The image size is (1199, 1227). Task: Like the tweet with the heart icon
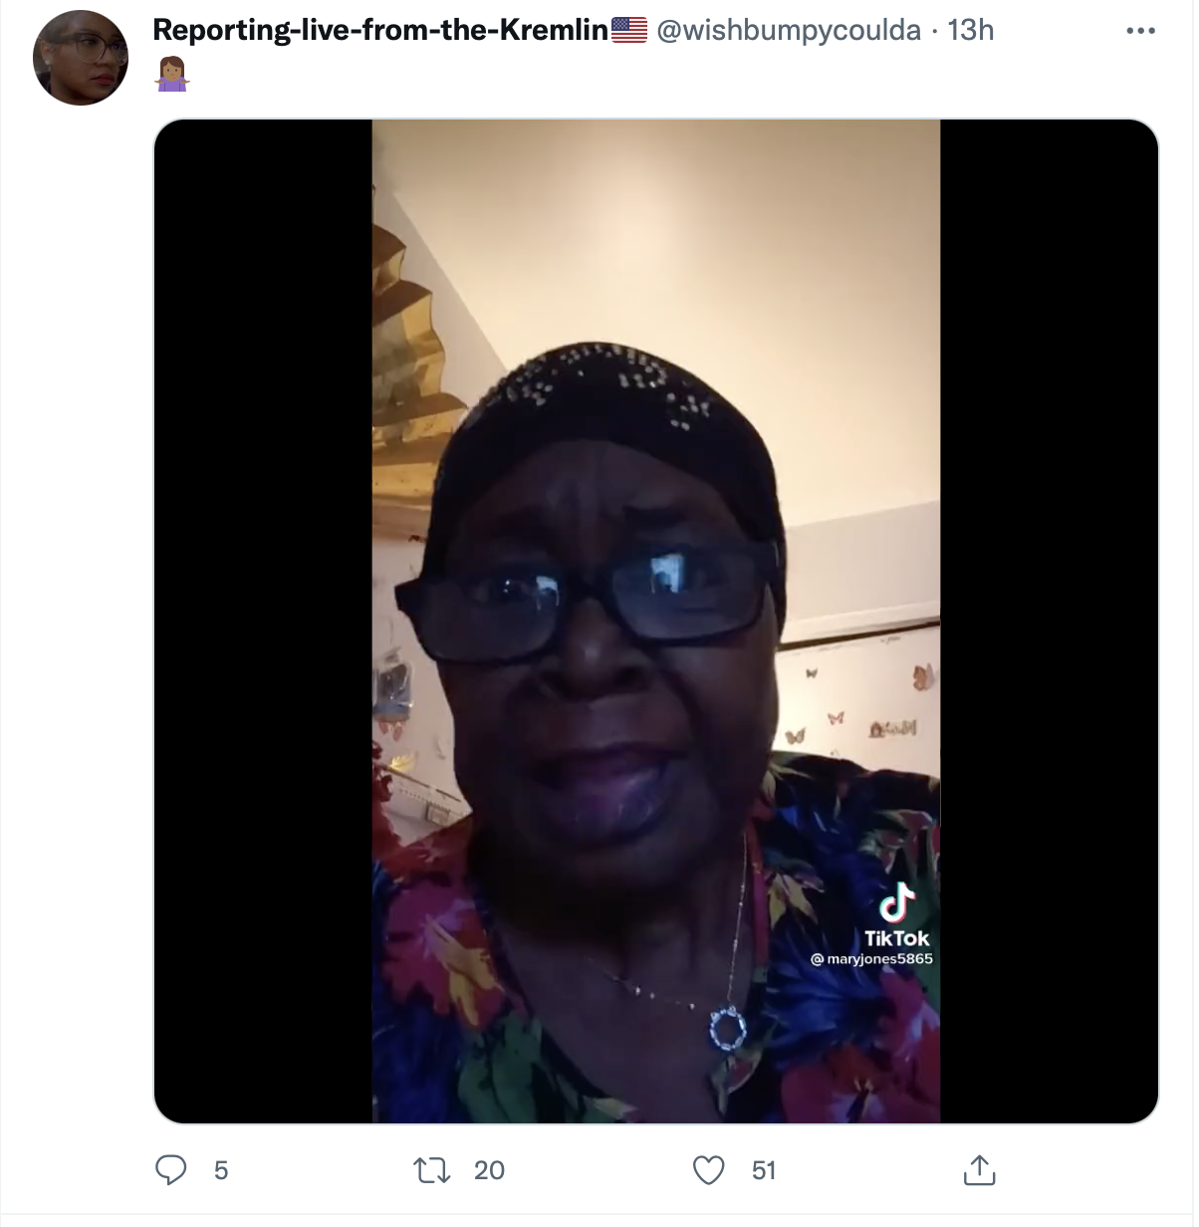[x=709, y=1170]
